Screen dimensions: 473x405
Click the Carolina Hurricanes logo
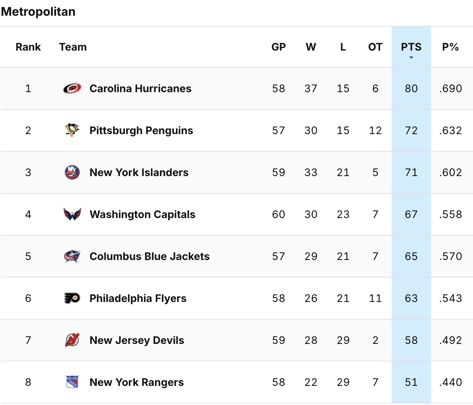tap(72, 88)
